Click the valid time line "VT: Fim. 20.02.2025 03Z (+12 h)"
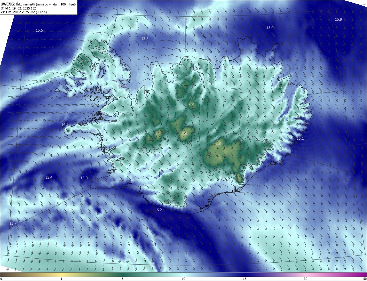The width and height of the screenshot is (367, 281). click(x=24, y=12)
